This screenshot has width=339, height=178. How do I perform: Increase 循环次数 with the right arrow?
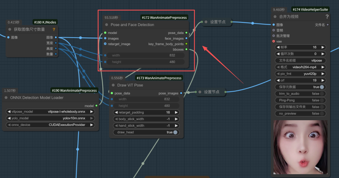pyautogui.click(x=323, y=54)
